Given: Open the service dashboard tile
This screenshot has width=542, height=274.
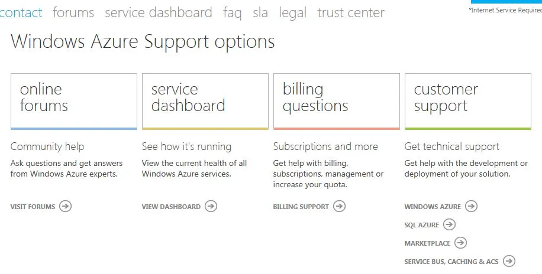Looking at the screenshot, I should pos(205,101).
